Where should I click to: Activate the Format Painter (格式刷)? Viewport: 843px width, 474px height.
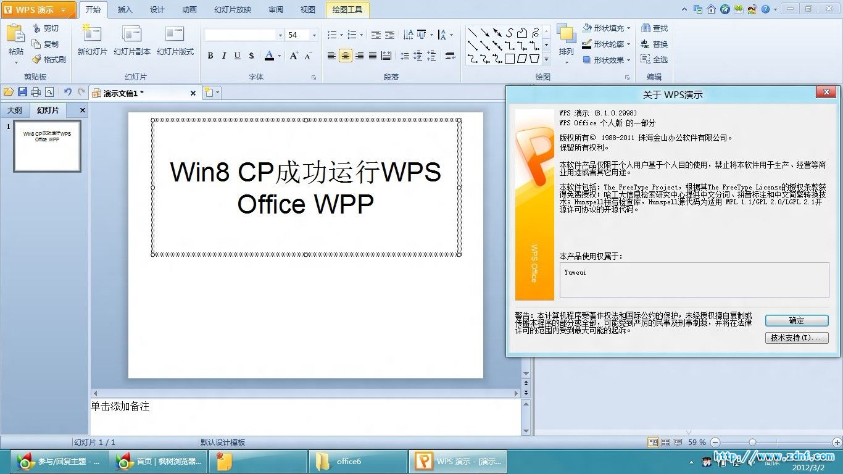click(x=49, y=60)
